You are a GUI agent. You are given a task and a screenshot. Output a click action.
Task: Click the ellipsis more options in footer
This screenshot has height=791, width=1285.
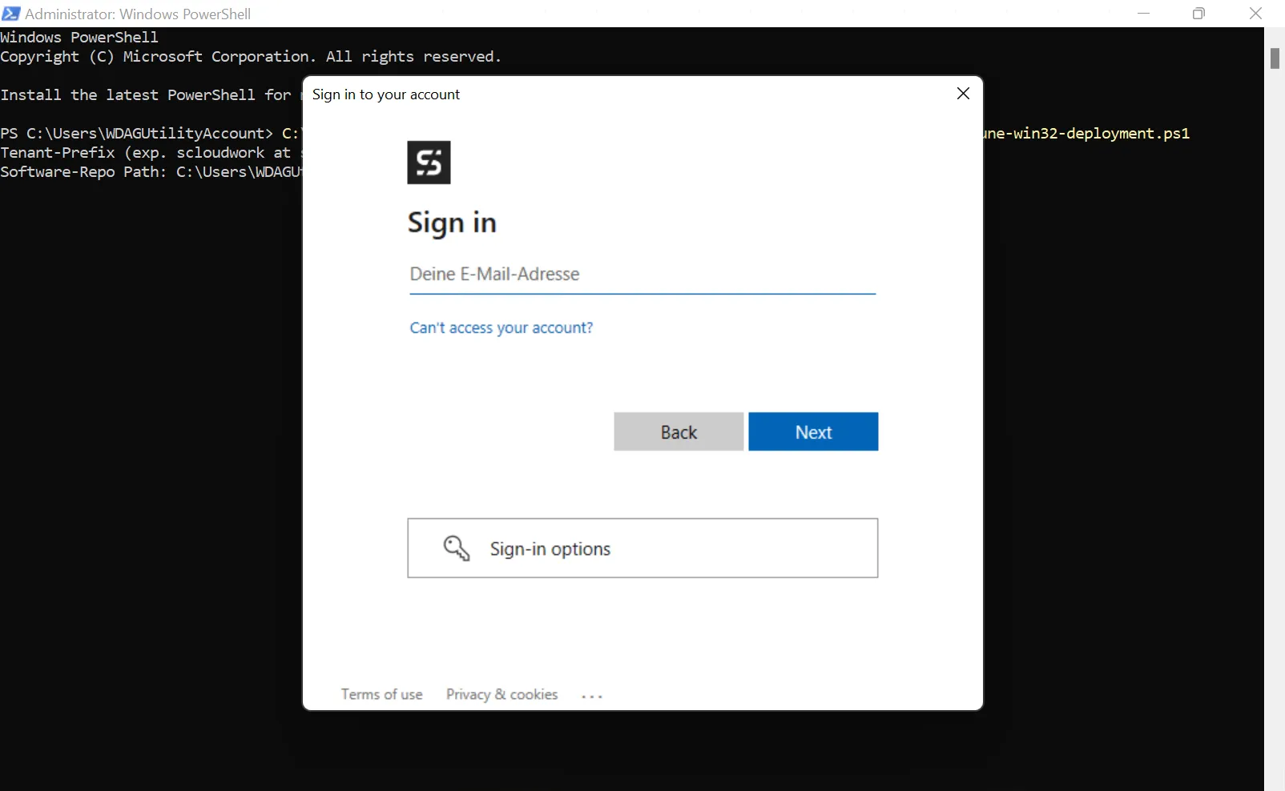click(592, 696)
